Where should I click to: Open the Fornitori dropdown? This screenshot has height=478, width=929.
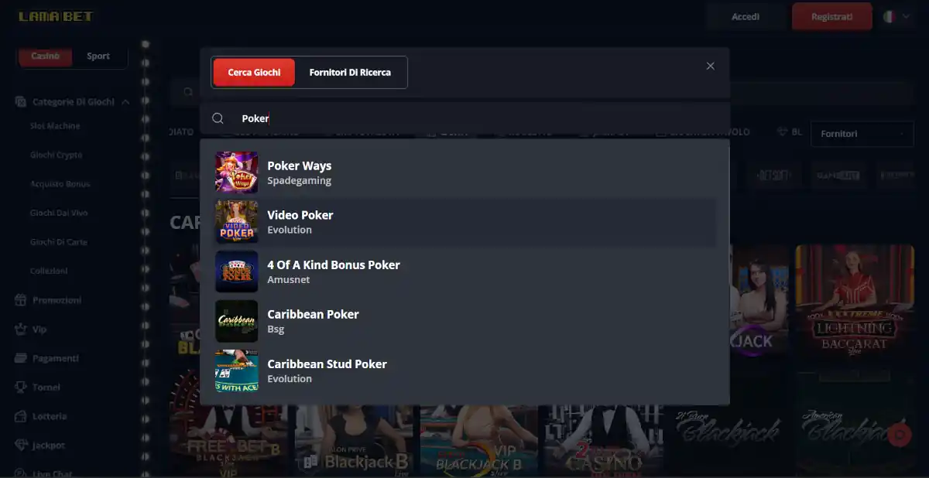point(862,134)
